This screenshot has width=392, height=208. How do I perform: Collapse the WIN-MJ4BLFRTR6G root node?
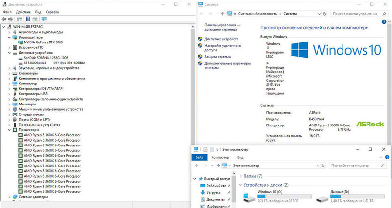4,27
